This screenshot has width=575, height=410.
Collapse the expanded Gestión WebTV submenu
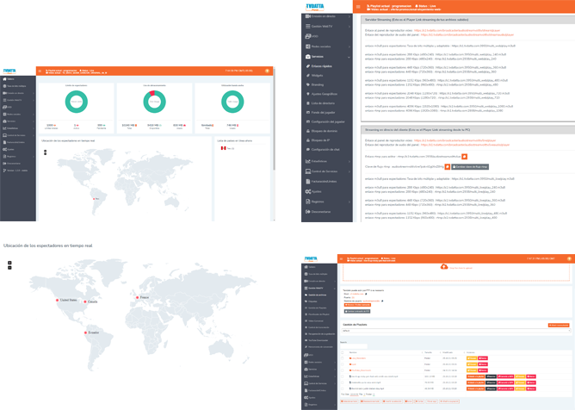(x=335, y=289)
